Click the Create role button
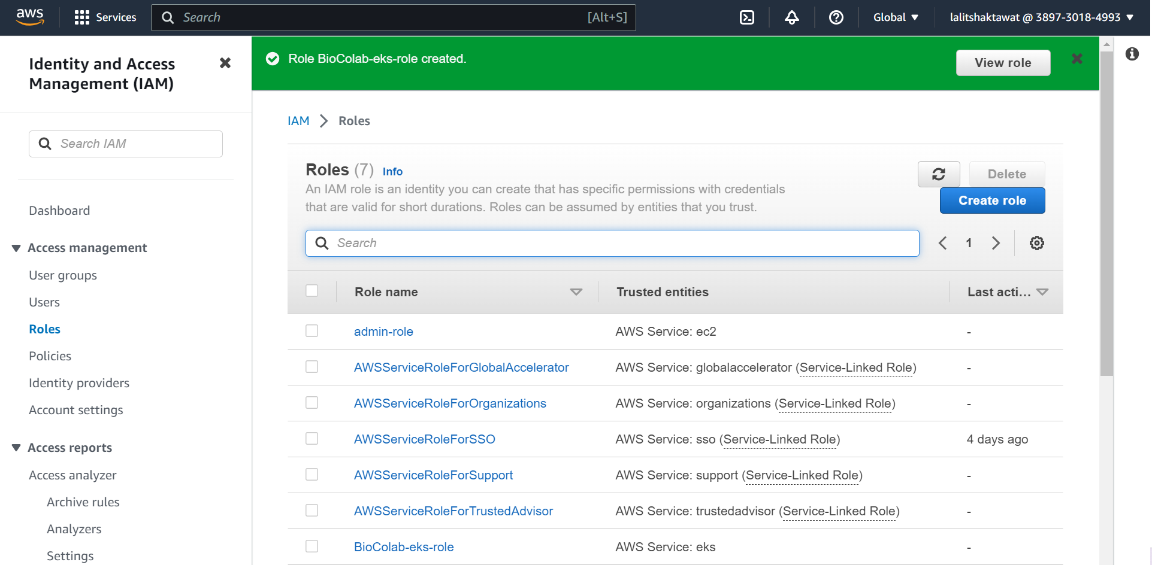 [992, 201]
